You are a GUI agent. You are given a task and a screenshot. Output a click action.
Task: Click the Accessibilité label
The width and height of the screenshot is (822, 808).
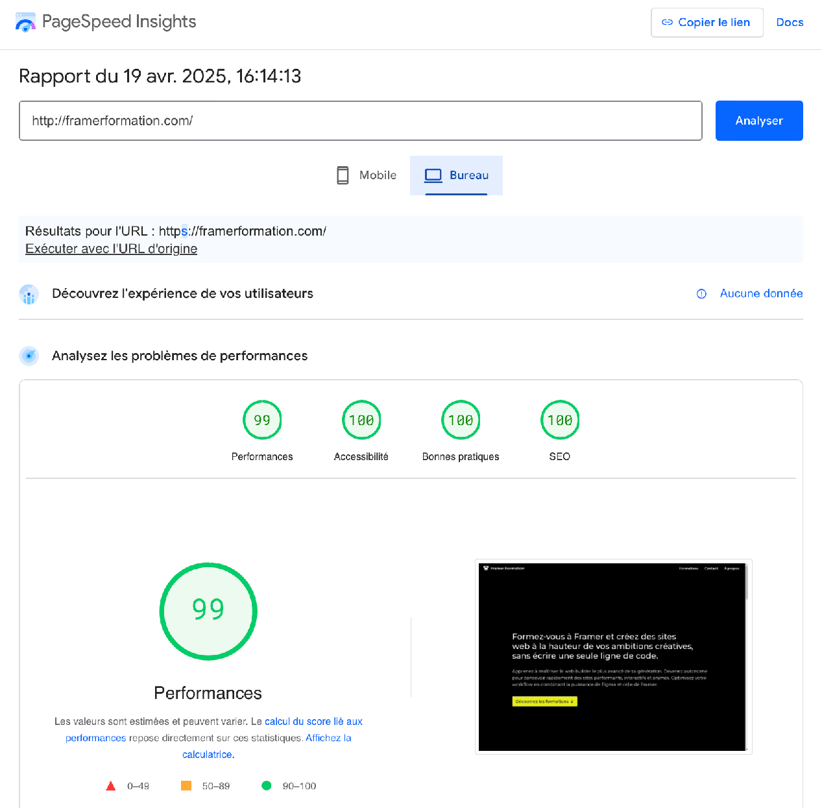click(361, 457)
